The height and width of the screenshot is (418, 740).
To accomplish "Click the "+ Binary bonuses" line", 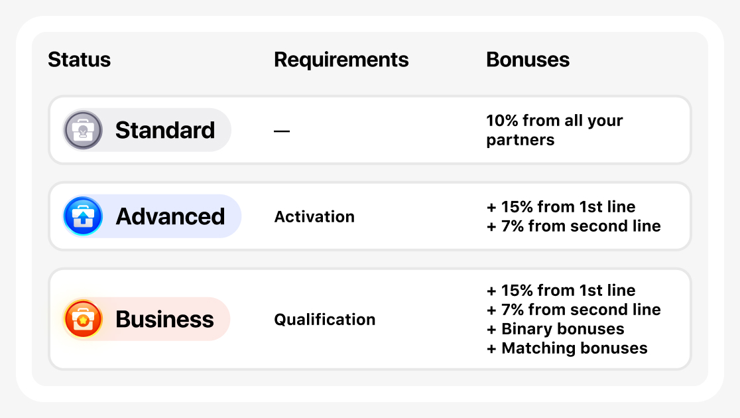I will pos(556,329).
